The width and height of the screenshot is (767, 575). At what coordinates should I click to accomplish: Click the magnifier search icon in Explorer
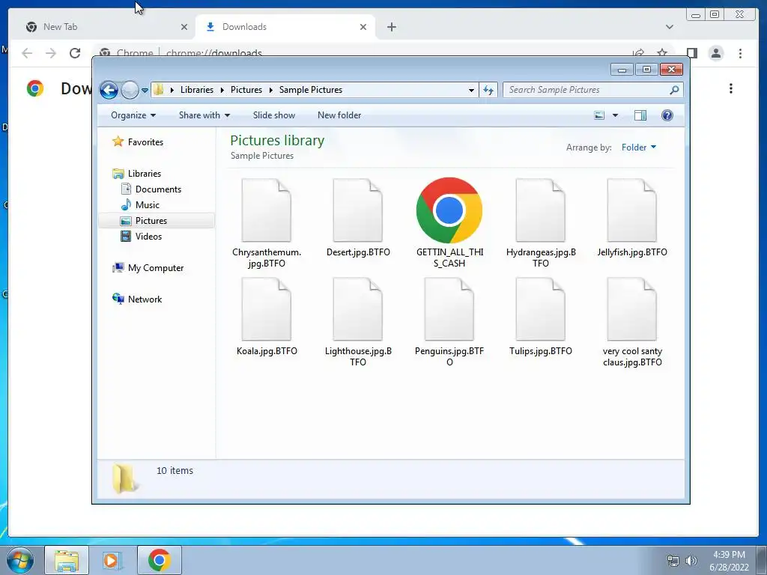pos(675,90)
